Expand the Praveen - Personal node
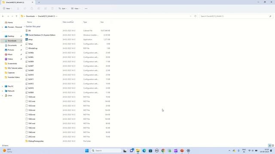This screenshot has height=154, width=275. [x=2, y=27]
